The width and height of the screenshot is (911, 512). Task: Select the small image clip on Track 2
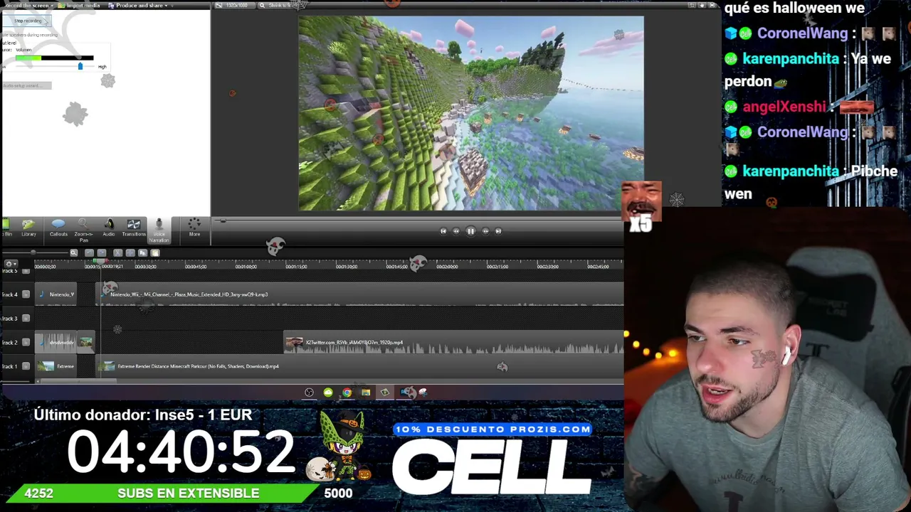(85, 343)
